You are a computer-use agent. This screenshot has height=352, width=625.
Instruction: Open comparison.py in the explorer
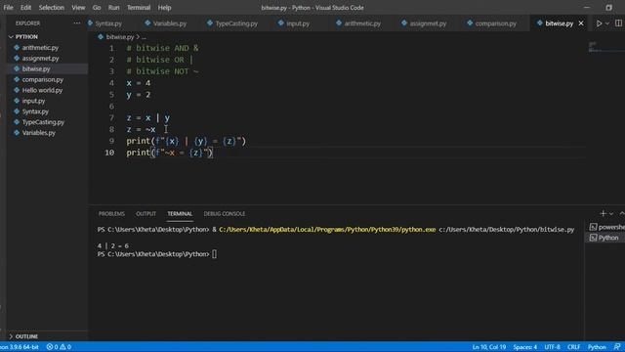coord(43,79)
